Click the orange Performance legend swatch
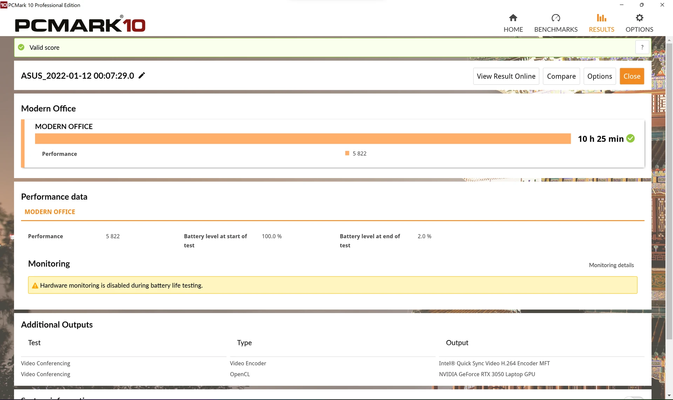The image size is (673, 400). pos(347,153)
